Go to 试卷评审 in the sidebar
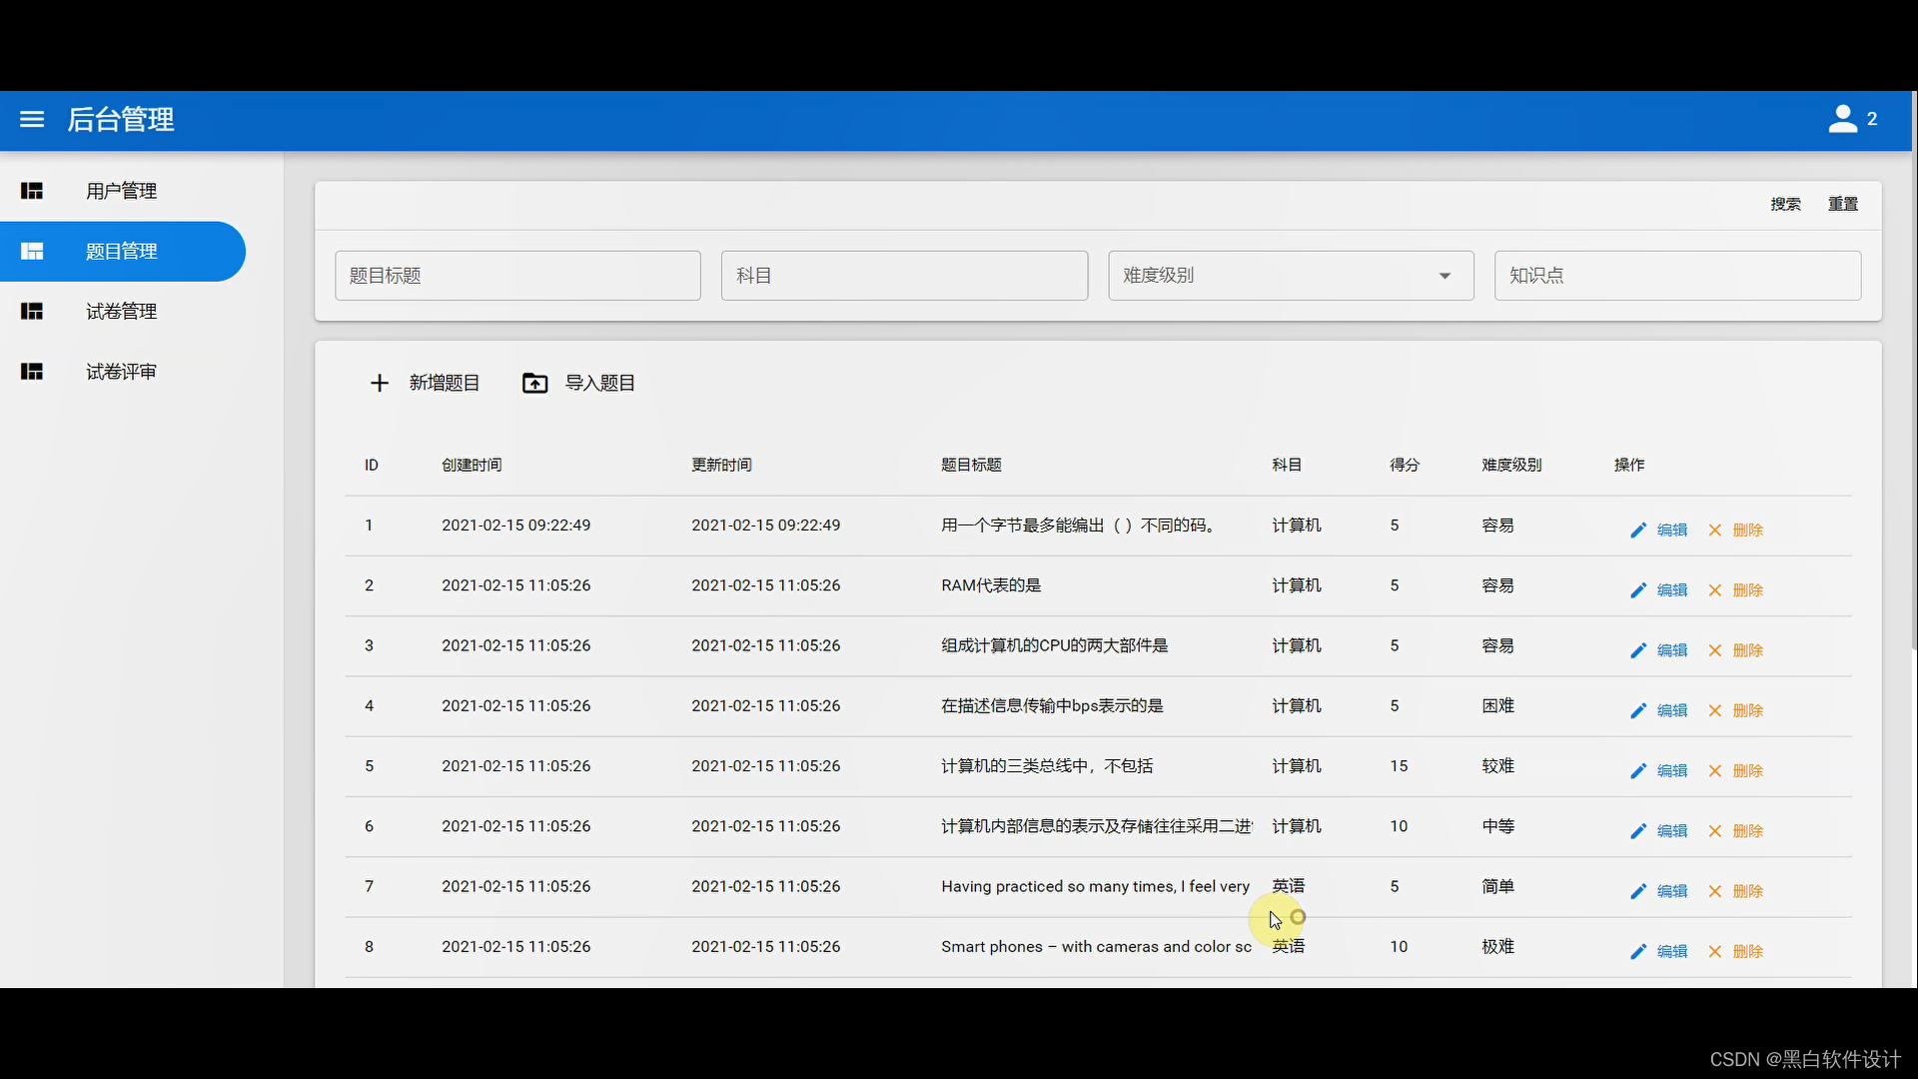Screen dimensions: 1918x1079 121,372
